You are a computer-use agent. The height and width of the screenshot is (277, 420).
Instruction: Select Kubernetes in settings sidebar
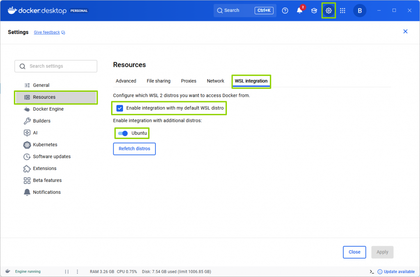45,145
